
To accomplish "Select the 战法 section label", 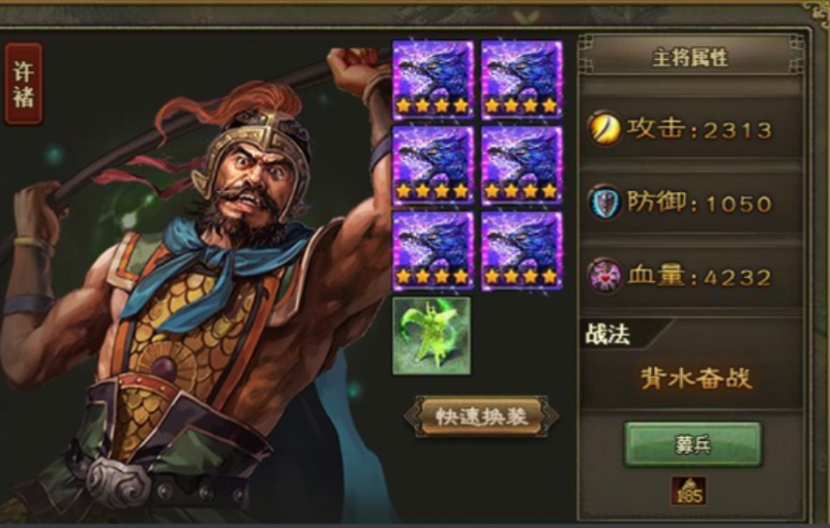I will pyautogui.click(x=608, y=334).
